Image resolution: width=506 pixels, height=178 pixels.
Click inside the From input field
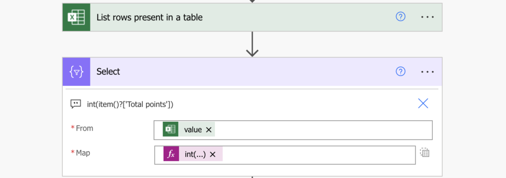point(323,130)
